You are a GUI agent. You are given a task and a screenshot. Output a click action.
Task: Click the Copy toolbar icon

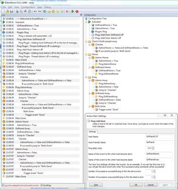21,11
